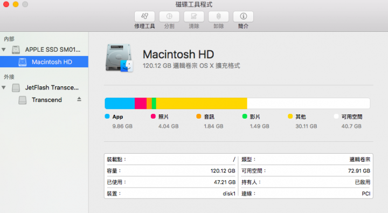Click the 1.84 GB audio size
The height and width of the screenshot is (213, 388).
tap(213, 126)
